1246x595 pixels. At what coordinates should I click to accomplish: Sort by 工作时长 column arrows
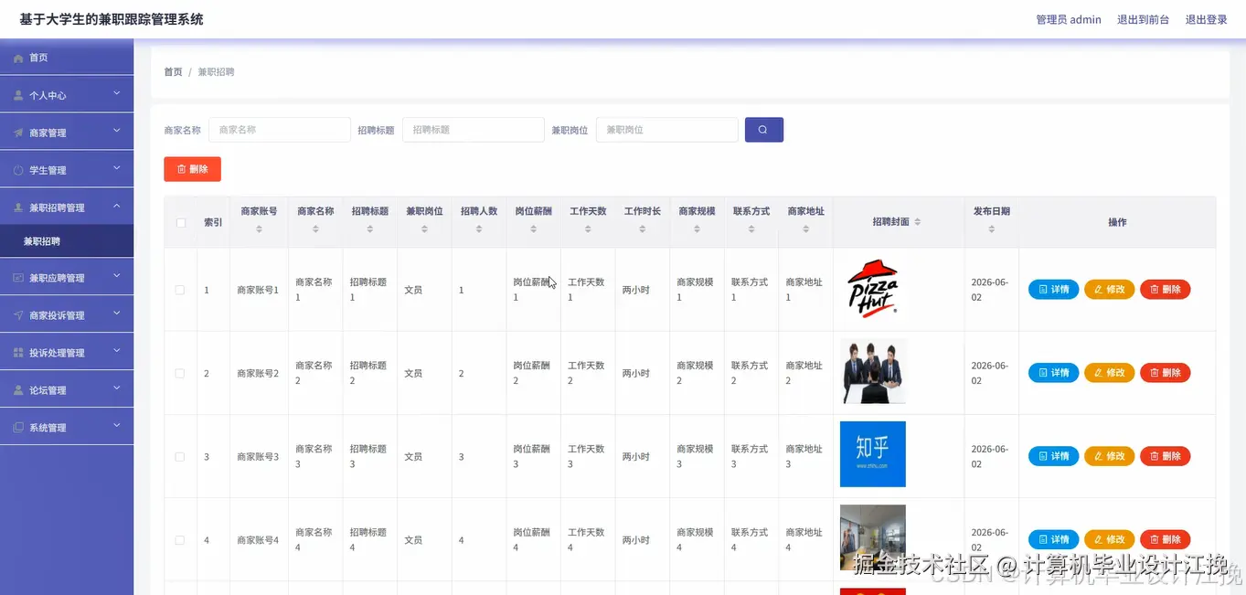643,229
